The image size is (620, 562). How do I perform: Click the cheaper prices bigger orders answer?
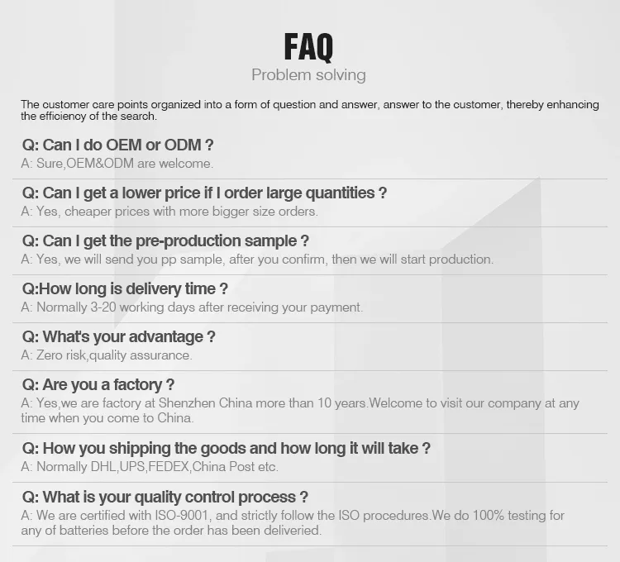pyautogui.click(x=169, y=212)
